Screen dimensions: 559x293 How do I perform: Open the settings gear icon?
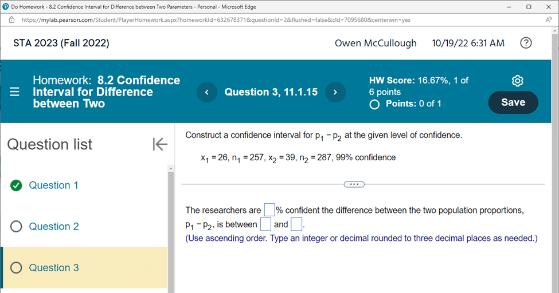[517, 81]
